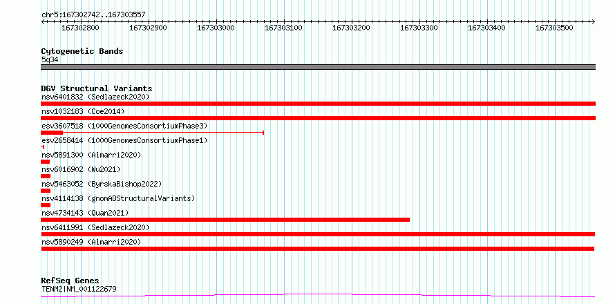Viewport: 615px width, 304px height.
Task: Open variant nsv6411991 (Sedlazeck2020) label
Action: pos(95,227)
